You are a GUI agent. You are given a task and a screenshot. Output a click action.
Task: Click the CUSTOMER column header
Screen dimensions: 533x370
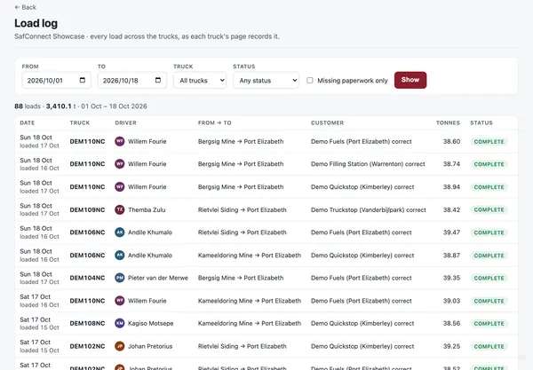[327, 122]
